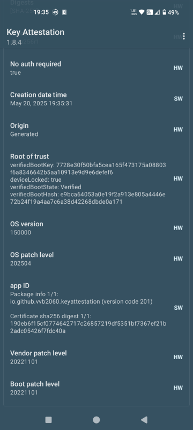Select the OS version 150000 entry

tap(96, 228)
